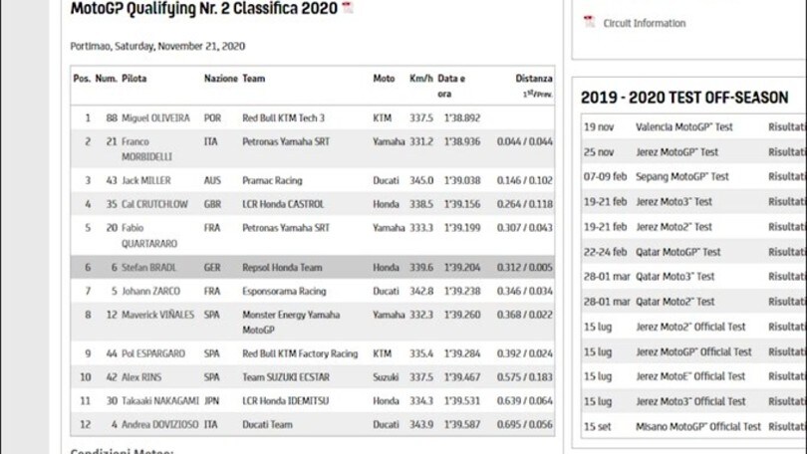Image resolution: width=807 pixels, height=454 pixels.
Task: Click team Repsol Honda Team
Action: [x=282, y=268]
